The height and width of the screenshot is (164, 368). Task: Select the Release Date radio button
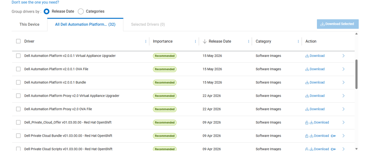coord(46,11)
